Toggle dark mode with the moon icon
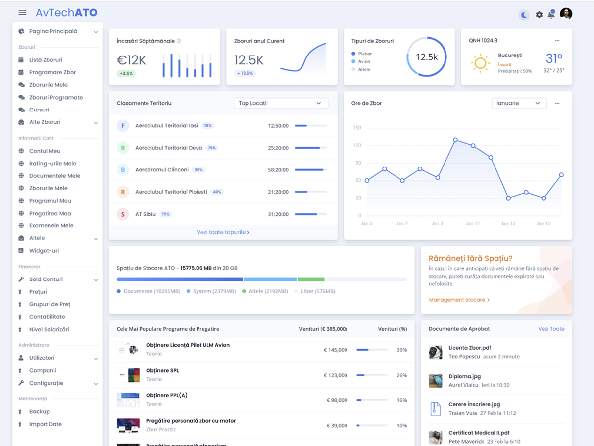The width and height of the screenshot is (594, 446). [x=524, y=15]
